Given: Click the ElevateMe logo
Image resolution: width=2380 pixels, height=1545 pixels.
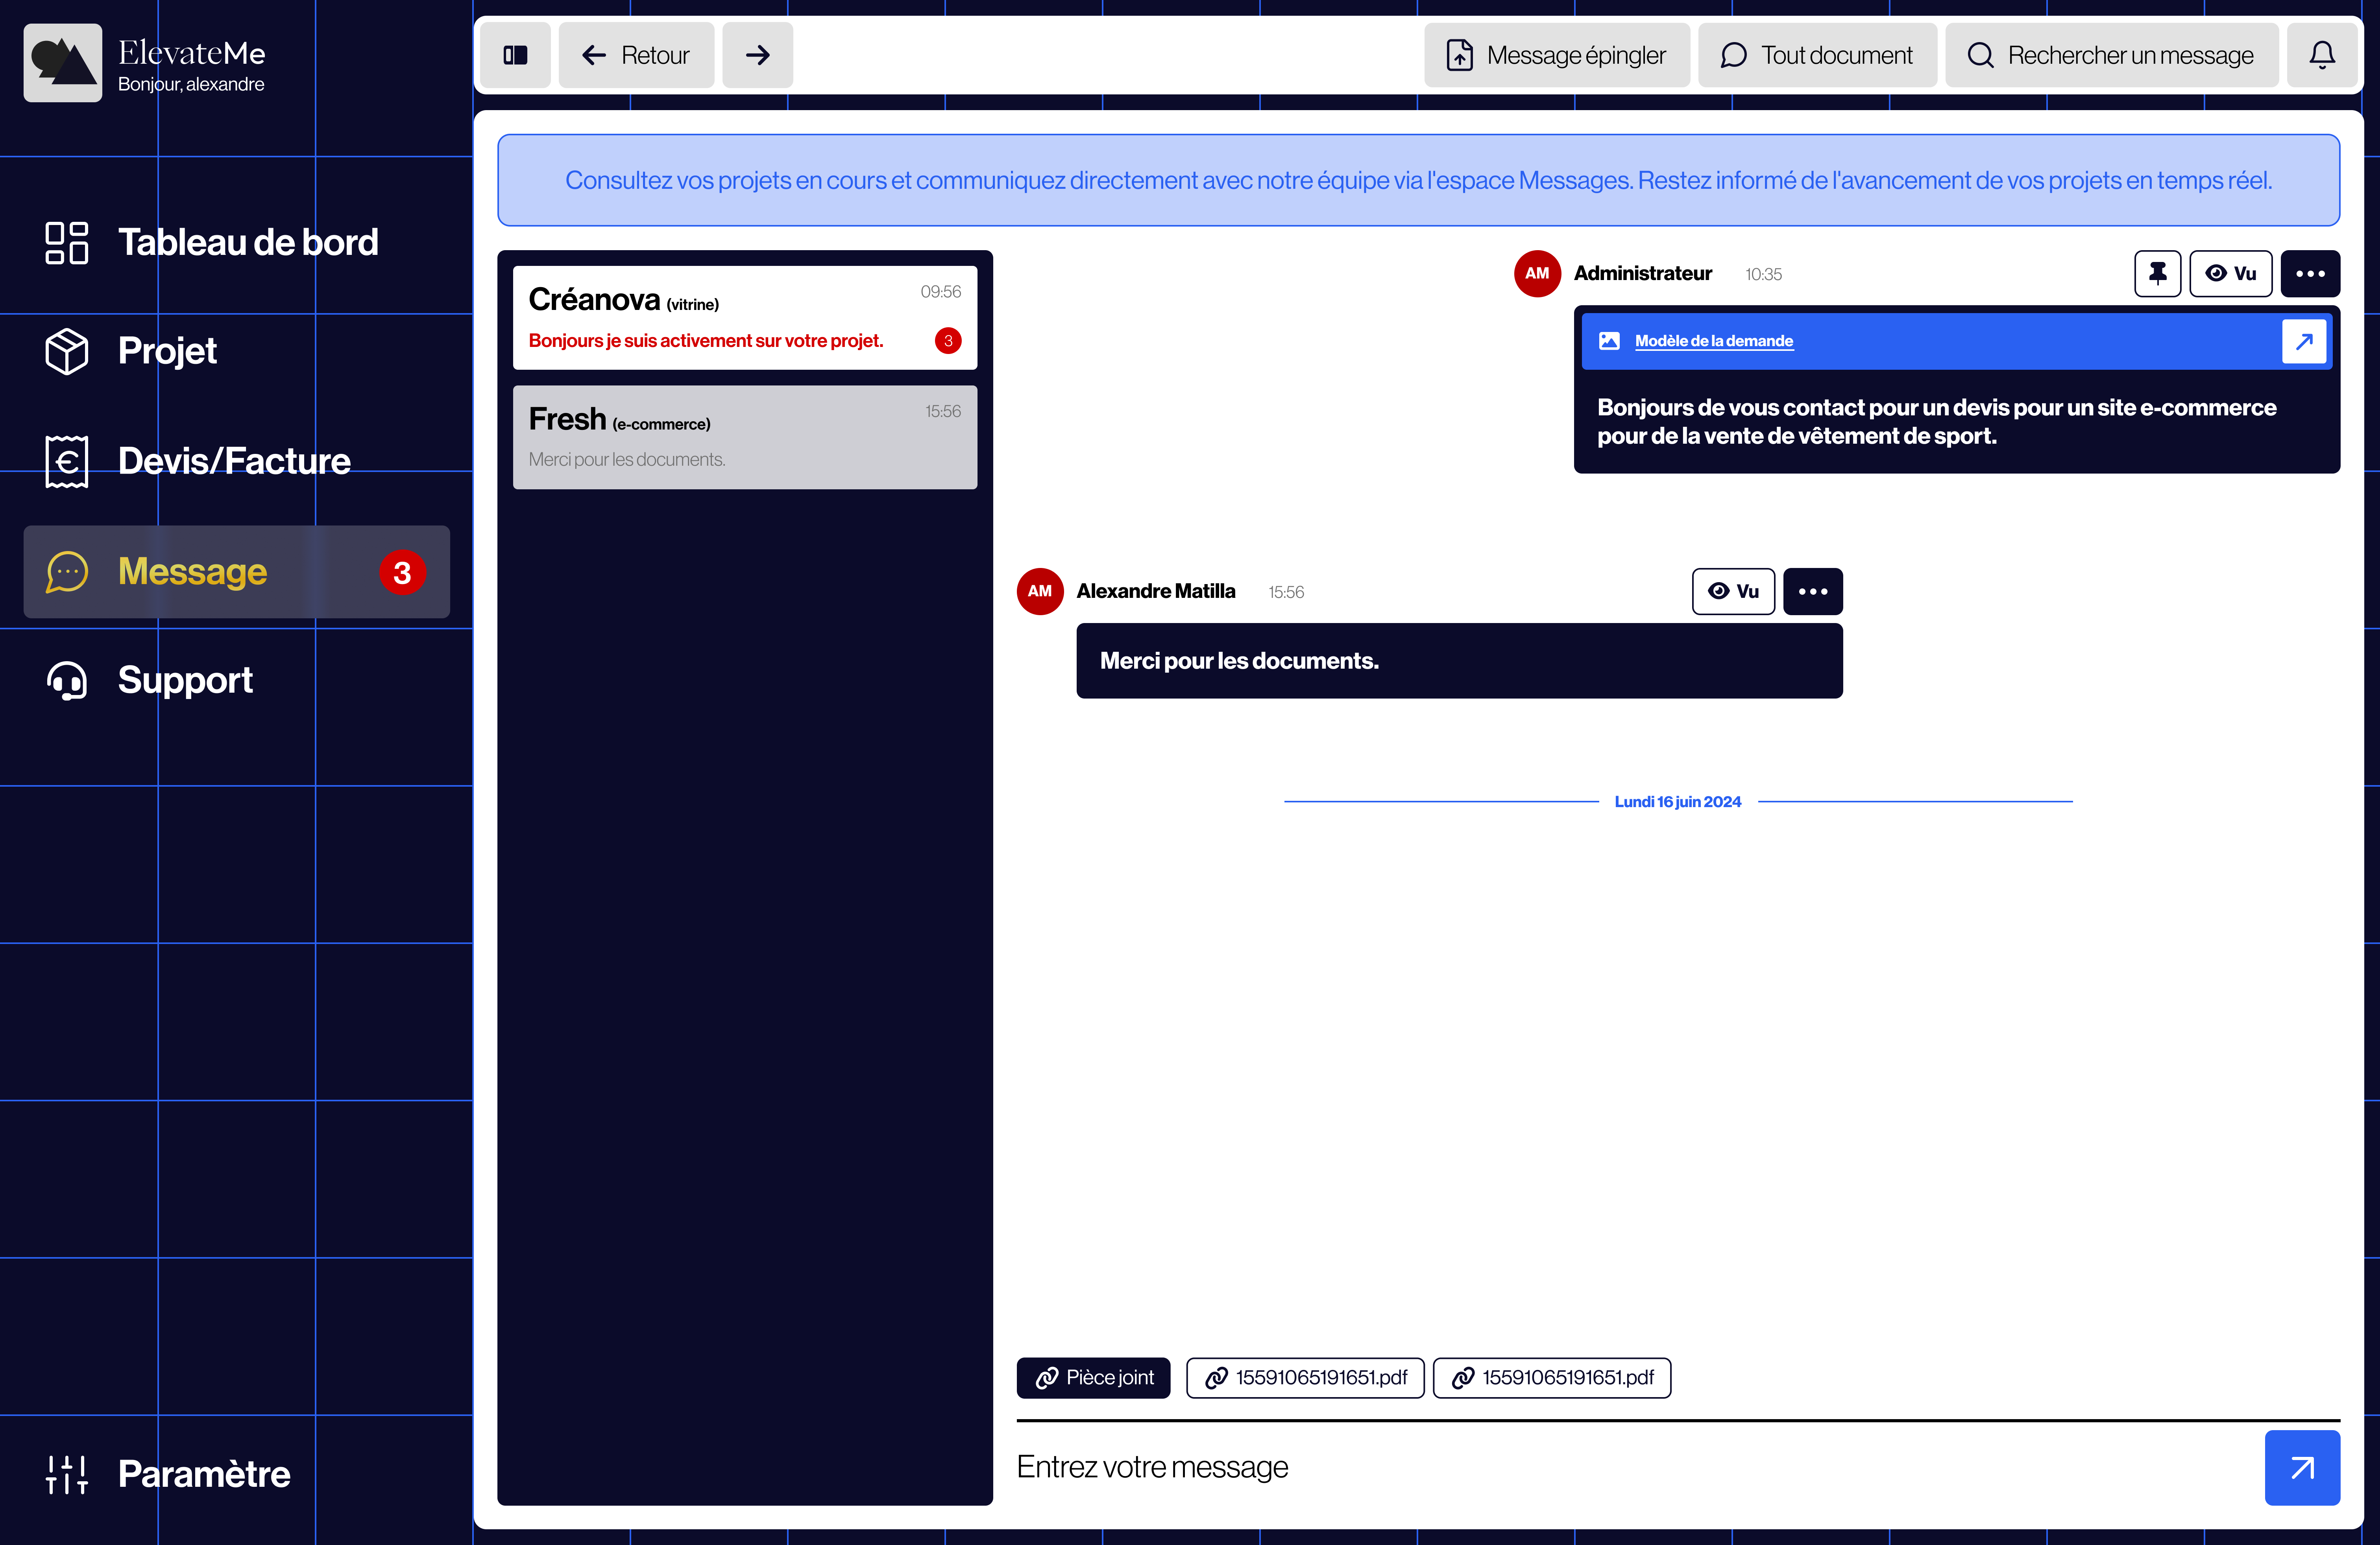Looking at the screenshot, I should 63,63.
